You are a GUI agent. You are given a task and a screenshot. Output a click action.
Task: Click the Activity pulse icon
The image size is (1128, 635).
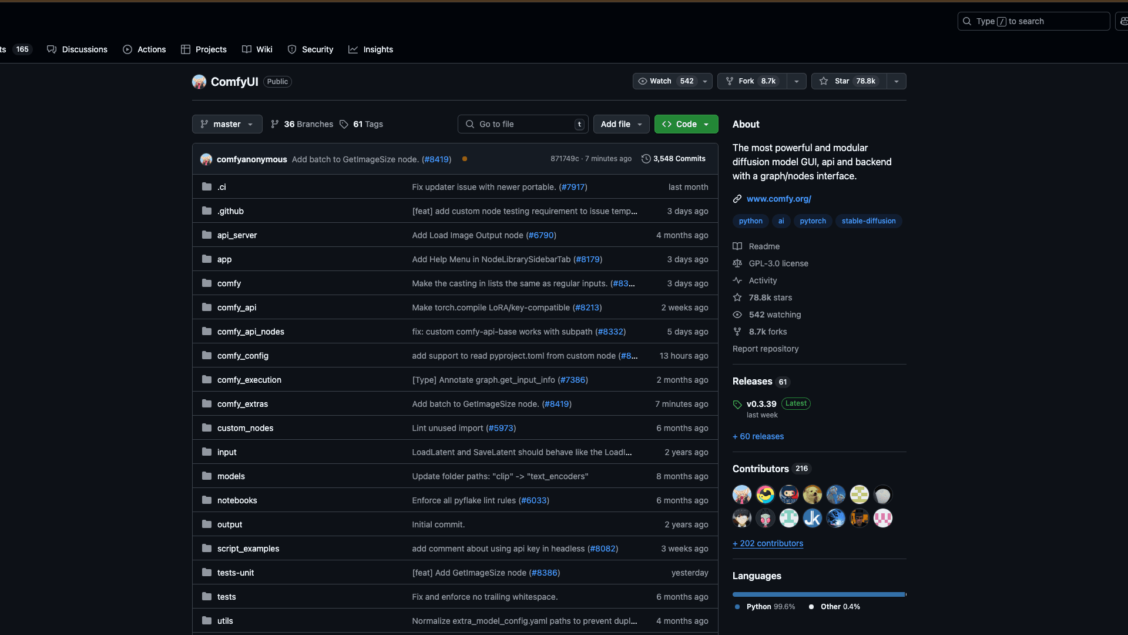pos(737,280)
